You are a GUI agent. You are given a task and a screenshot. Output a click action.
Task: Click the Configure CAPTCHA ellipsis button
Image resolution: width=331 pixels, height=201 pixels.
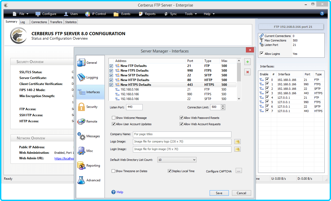pos(239,171)
